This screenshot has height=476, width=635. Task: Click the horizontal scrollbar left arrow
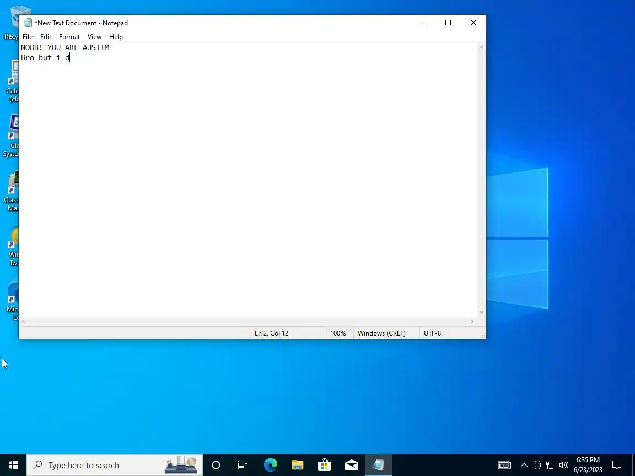tap(24, 321)
